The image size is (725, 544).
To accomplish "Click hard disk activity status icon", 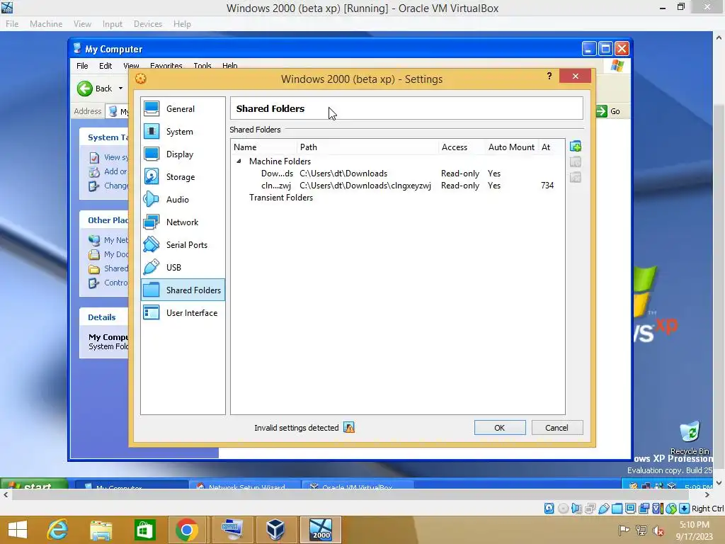I will click(x=549, y=509).
